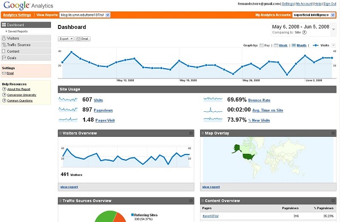The width and height of the screenshot is (340, 222).
Task: Open the Dashboard sidebar item
Action: point(26,25)
